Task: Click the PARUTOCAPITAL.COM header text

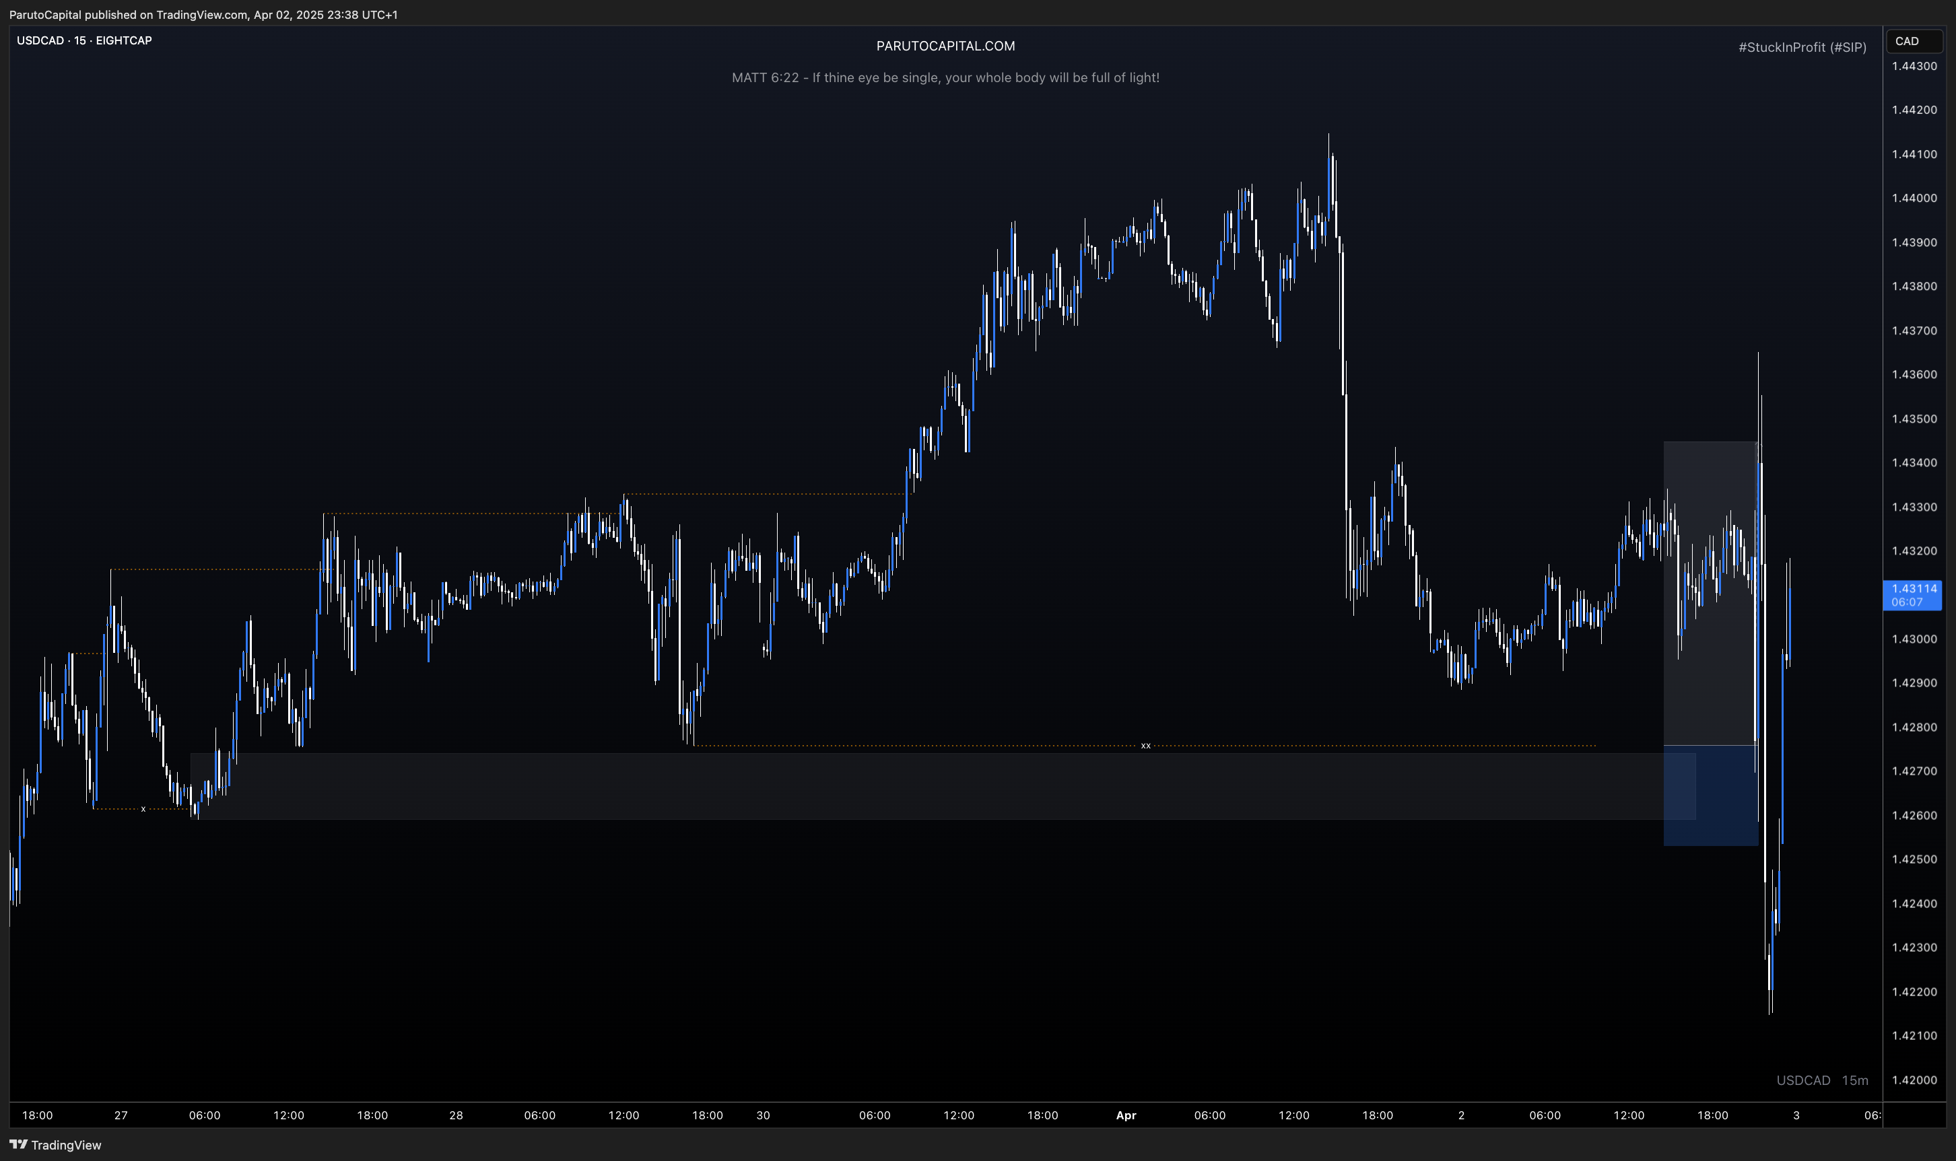Action: (945, 46)
